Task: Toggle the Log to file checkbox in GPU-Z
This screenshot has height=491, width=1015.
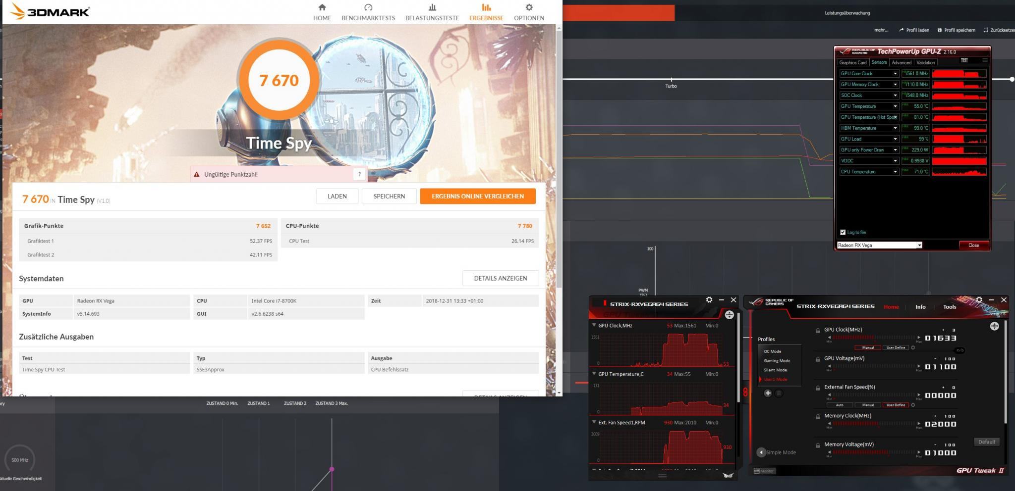Action: pos(843,232)
